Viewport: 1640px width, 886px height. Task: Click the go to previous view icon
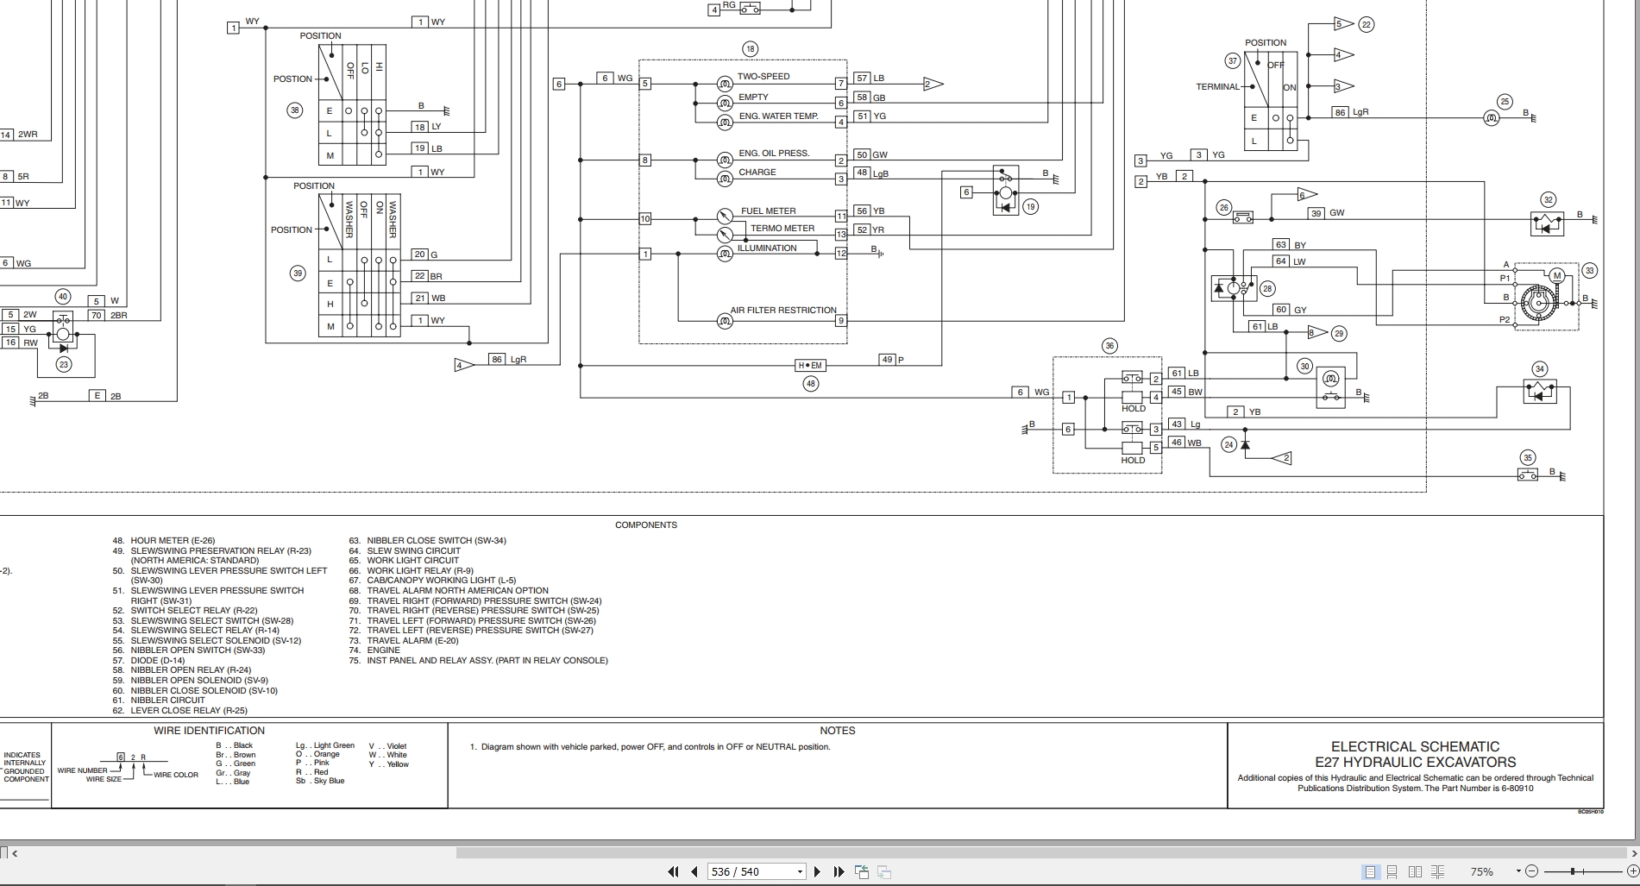(x=862, y=871)
